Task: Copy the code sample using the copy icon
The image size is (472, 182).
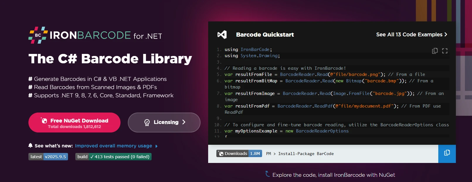Action: (435, 51)
